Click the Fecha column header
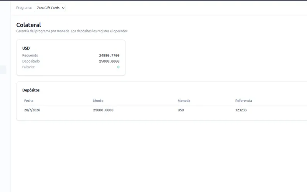 29,101
